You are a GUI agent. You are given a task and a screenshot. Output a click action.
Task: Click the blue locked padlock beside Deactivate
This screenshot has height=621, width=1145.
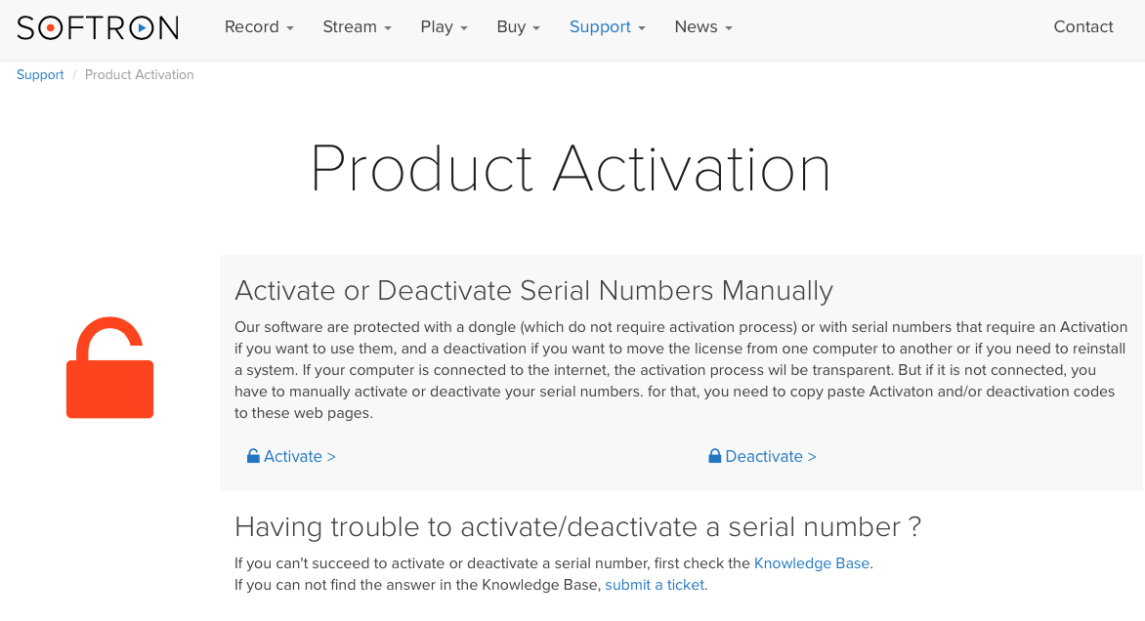(x=715, y=456)
